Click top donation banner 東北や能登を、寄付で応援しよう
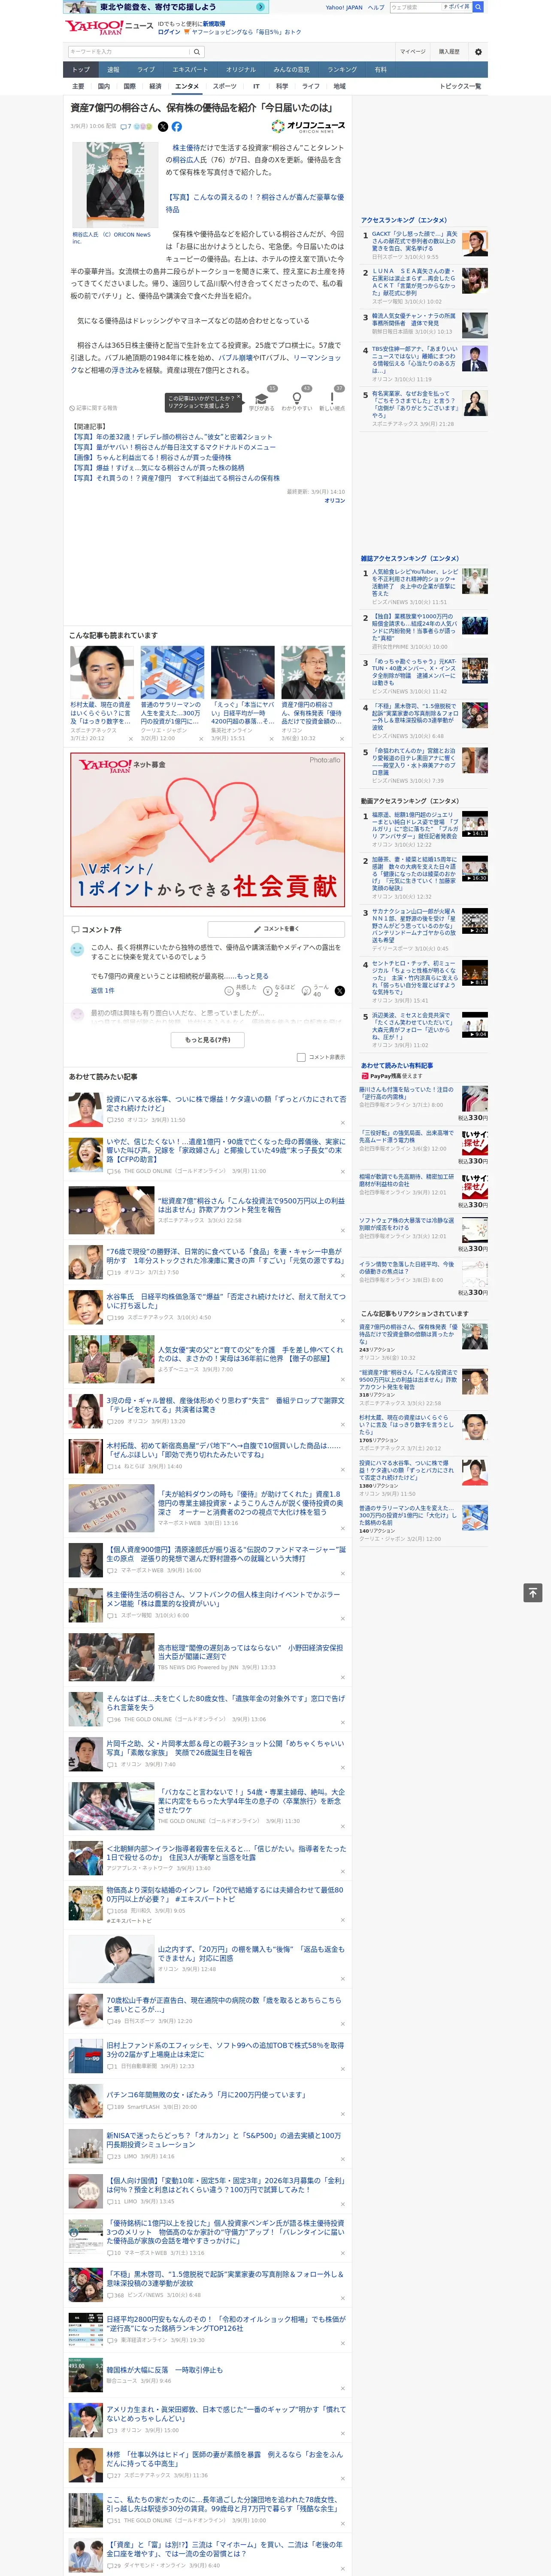The height and width of the screenshot is (2576, 551). [x=165, y=7]
